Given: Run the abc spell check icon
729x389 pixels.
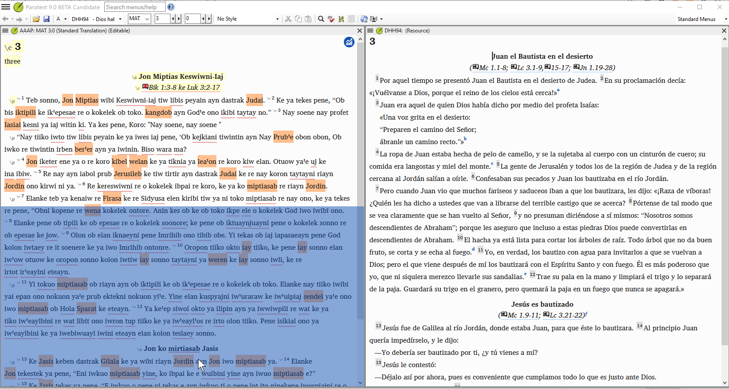Looking at the screenshot, I should point(331,19).
